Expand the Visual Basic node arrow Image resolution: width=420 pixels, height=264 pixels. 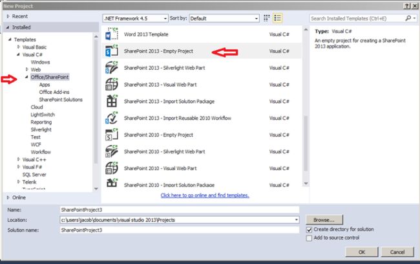(x=19, y=47)
